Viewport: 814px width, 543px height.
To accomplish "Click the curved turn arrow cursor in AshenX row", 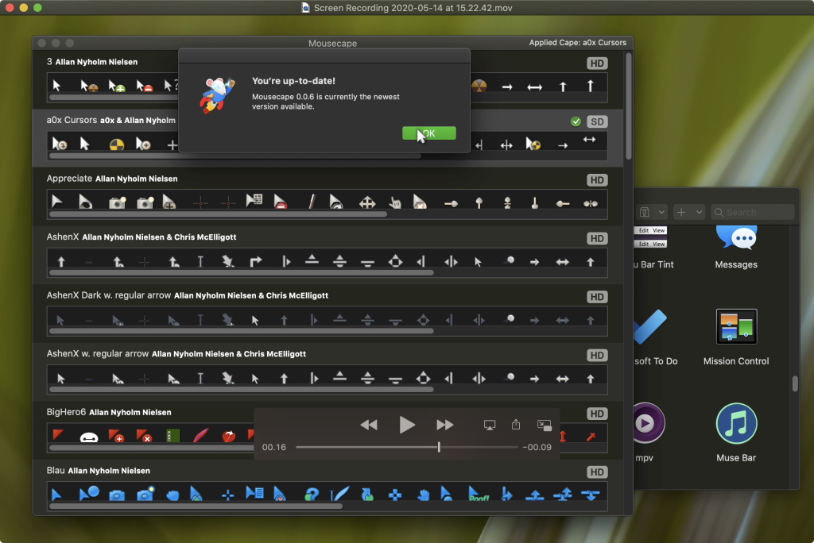I will point(255,261).
